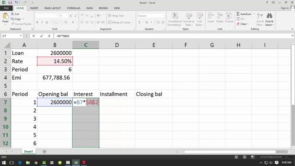This screenshot has width=295, height=166.
Task: Open the Paste options dropdown arrow
Action: pyautogui.click(x=5, y=25)
